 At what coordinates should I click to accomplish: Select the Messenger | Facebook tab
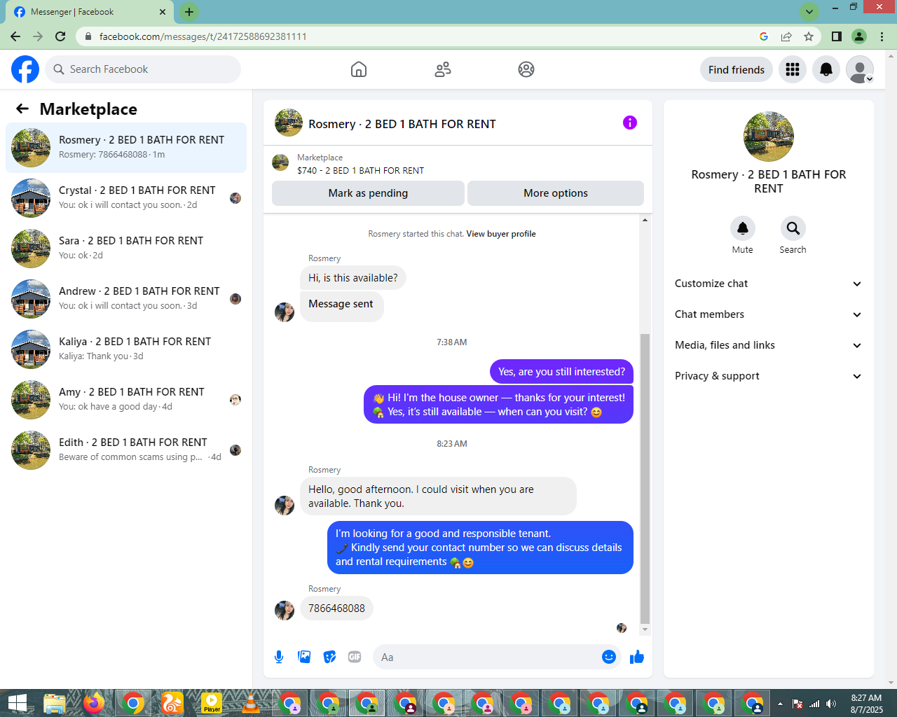click(88, 12)
